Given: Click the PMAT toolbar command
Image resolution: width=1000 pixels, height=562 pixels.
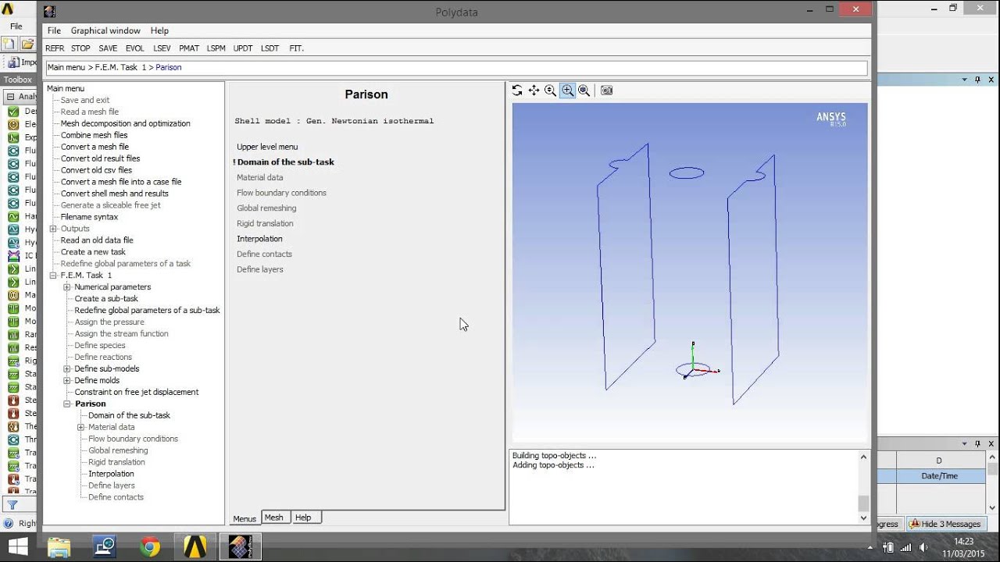Looking at the screenshot, I should tap(189, 48).
